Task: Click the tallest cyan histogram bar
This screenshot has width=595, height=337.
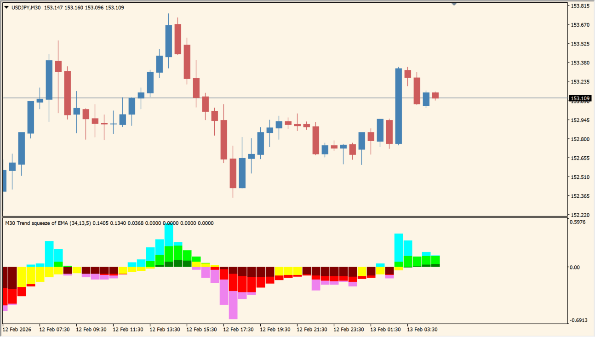Action: click(169, 234)
